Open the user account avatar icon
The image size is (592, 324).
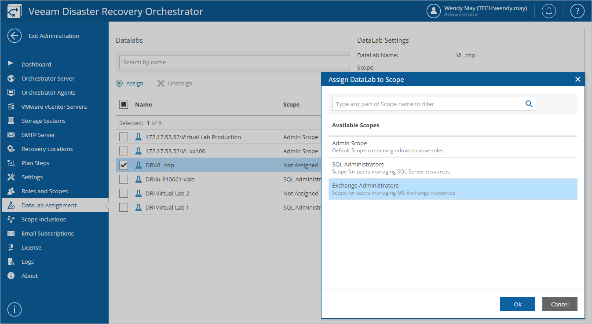point(434,11)
